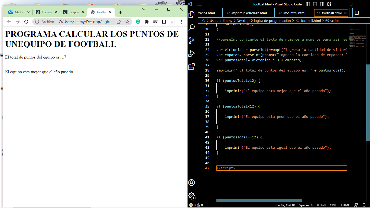This screenshot has width=370, height=208.
Task: Go forward in the Chrome window
Action: [x=18, y=22]
